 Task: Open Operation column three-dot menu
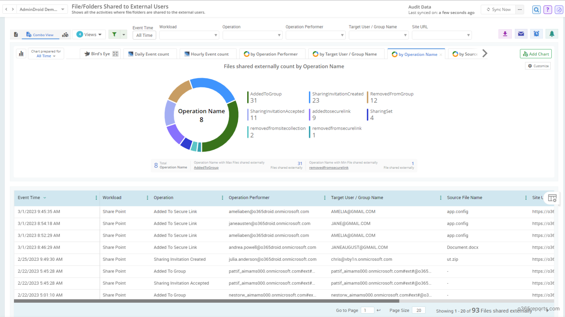tap(223, 198)
